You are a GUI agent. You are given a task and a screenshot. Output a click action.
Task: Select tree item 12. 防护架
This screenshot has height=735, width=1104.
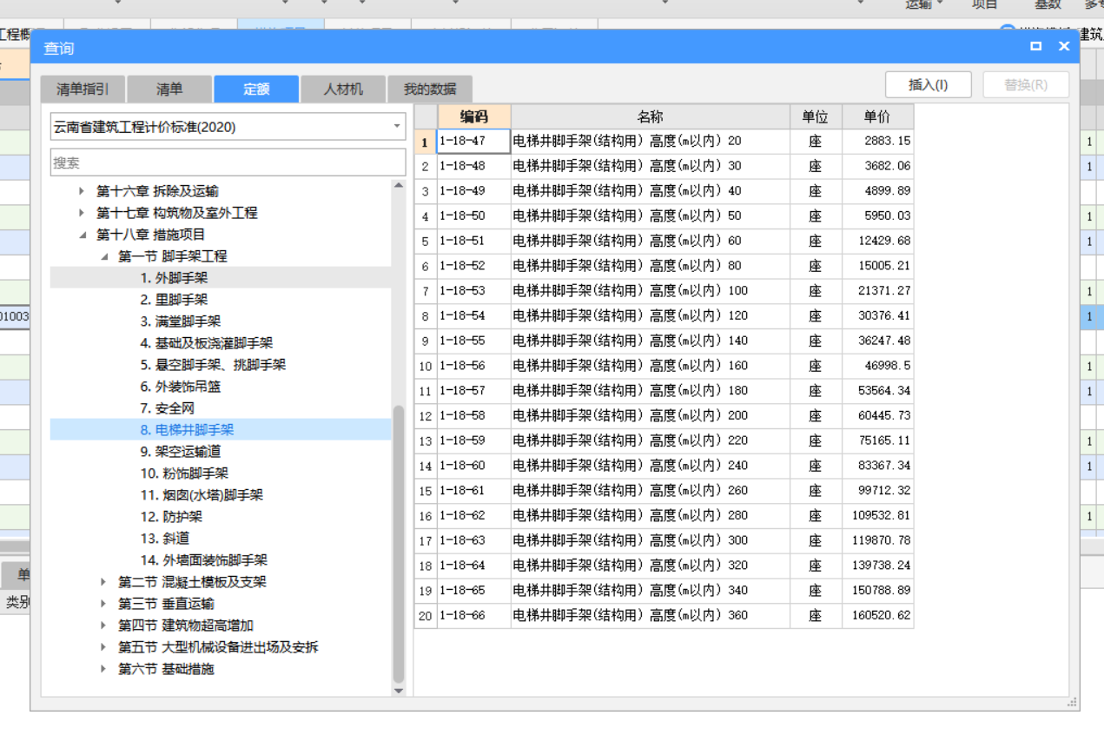point(171,517)
